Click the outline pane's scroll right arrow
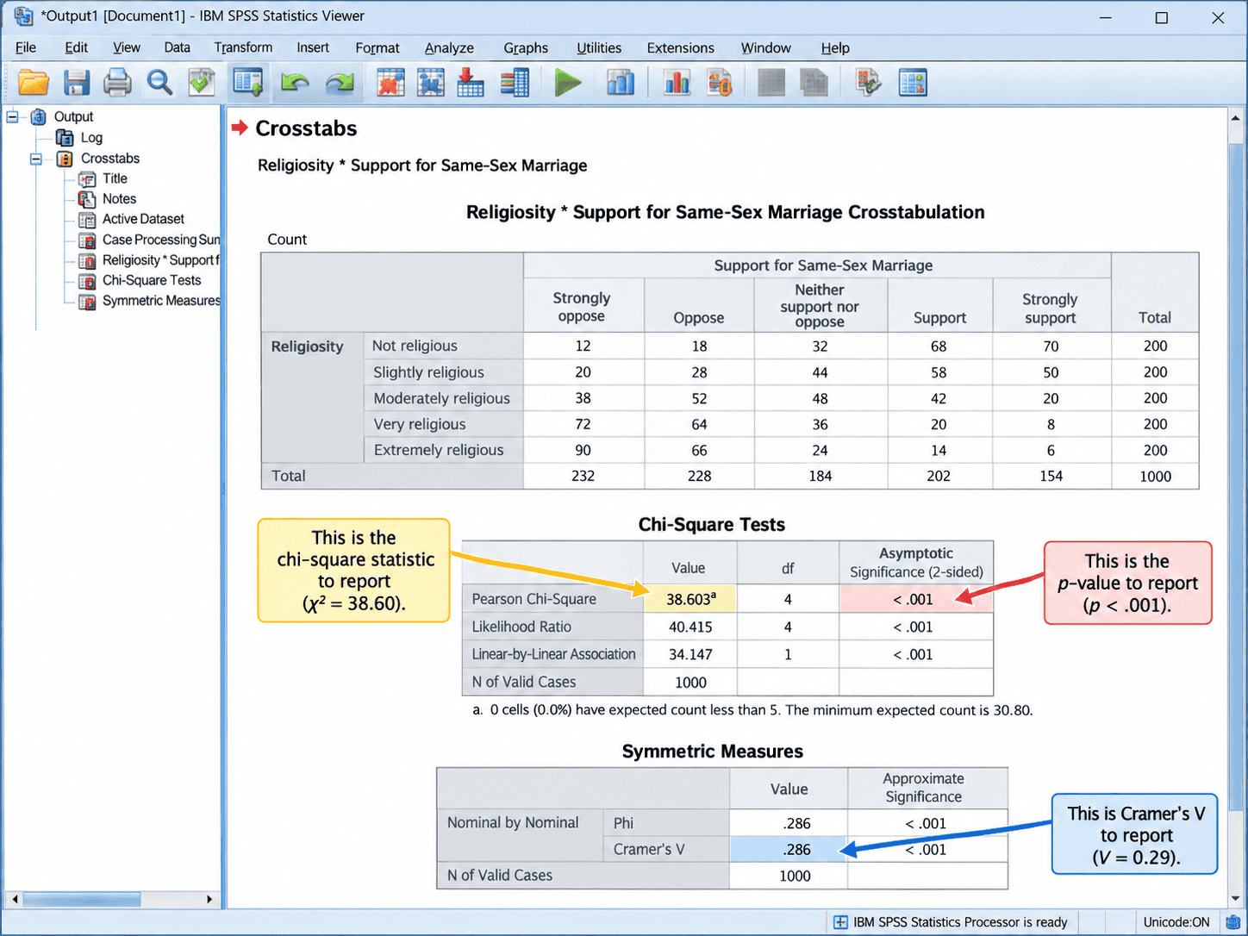Viewport: 1248px width, 936px height. click(x=209, y=899)
